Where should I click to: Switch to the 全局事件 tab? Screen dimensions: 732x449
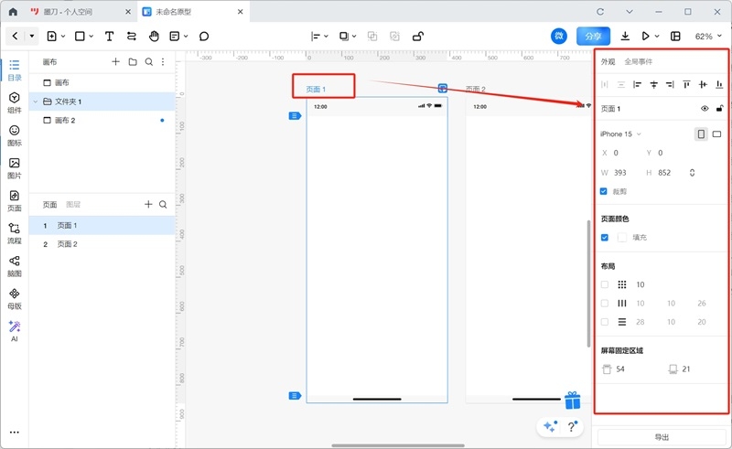coord(638,61)
